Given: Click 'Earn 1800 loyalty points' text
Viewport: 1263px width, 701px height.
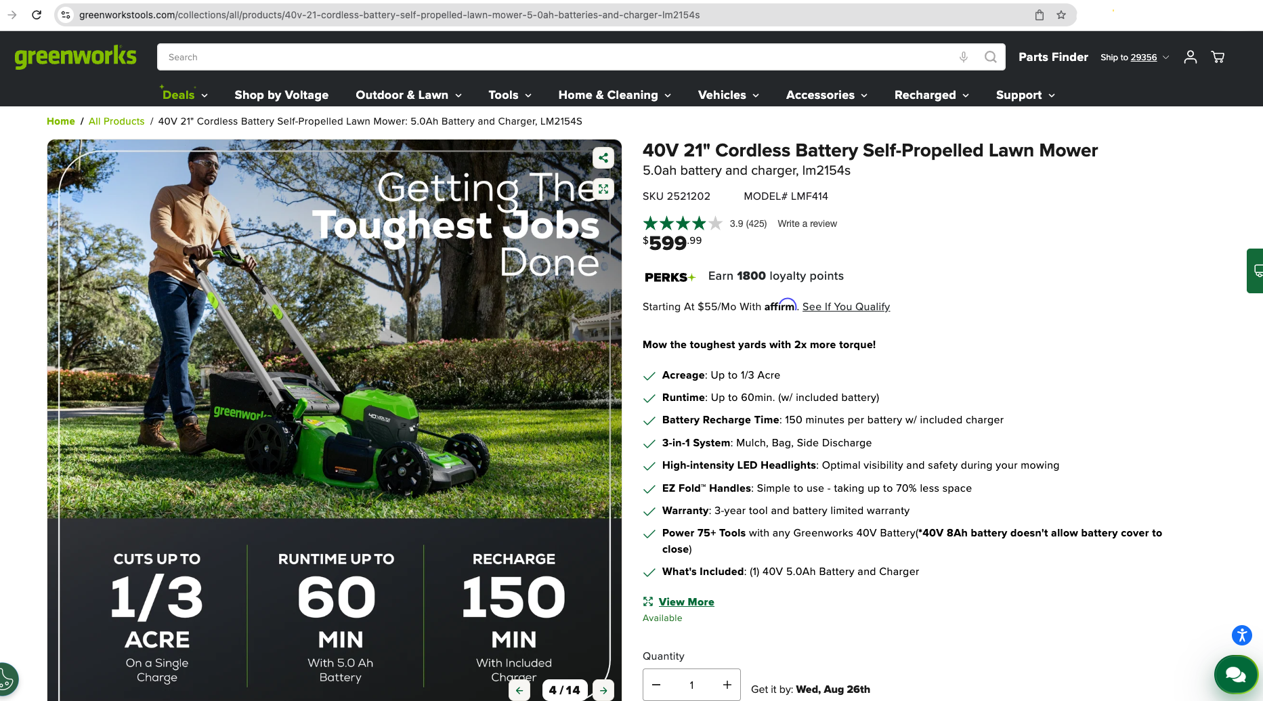Looking at the screenshot, I should 776,276.
